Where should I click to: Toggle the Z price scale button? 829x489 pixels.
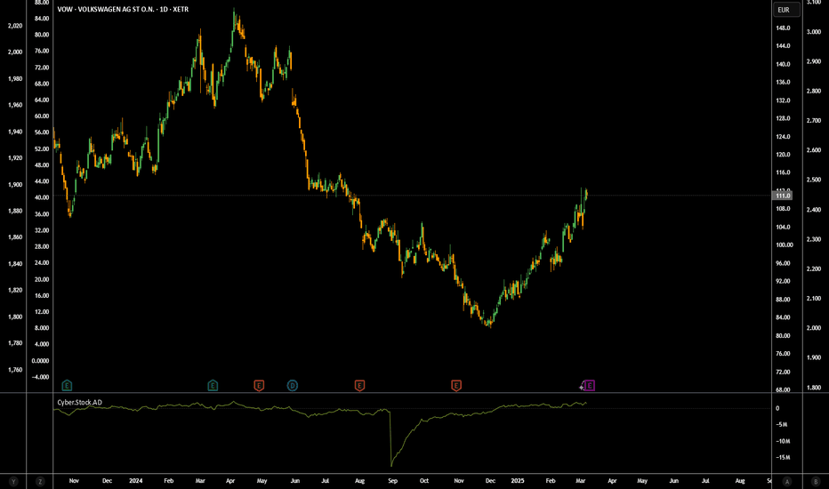[x=40, y=481]
